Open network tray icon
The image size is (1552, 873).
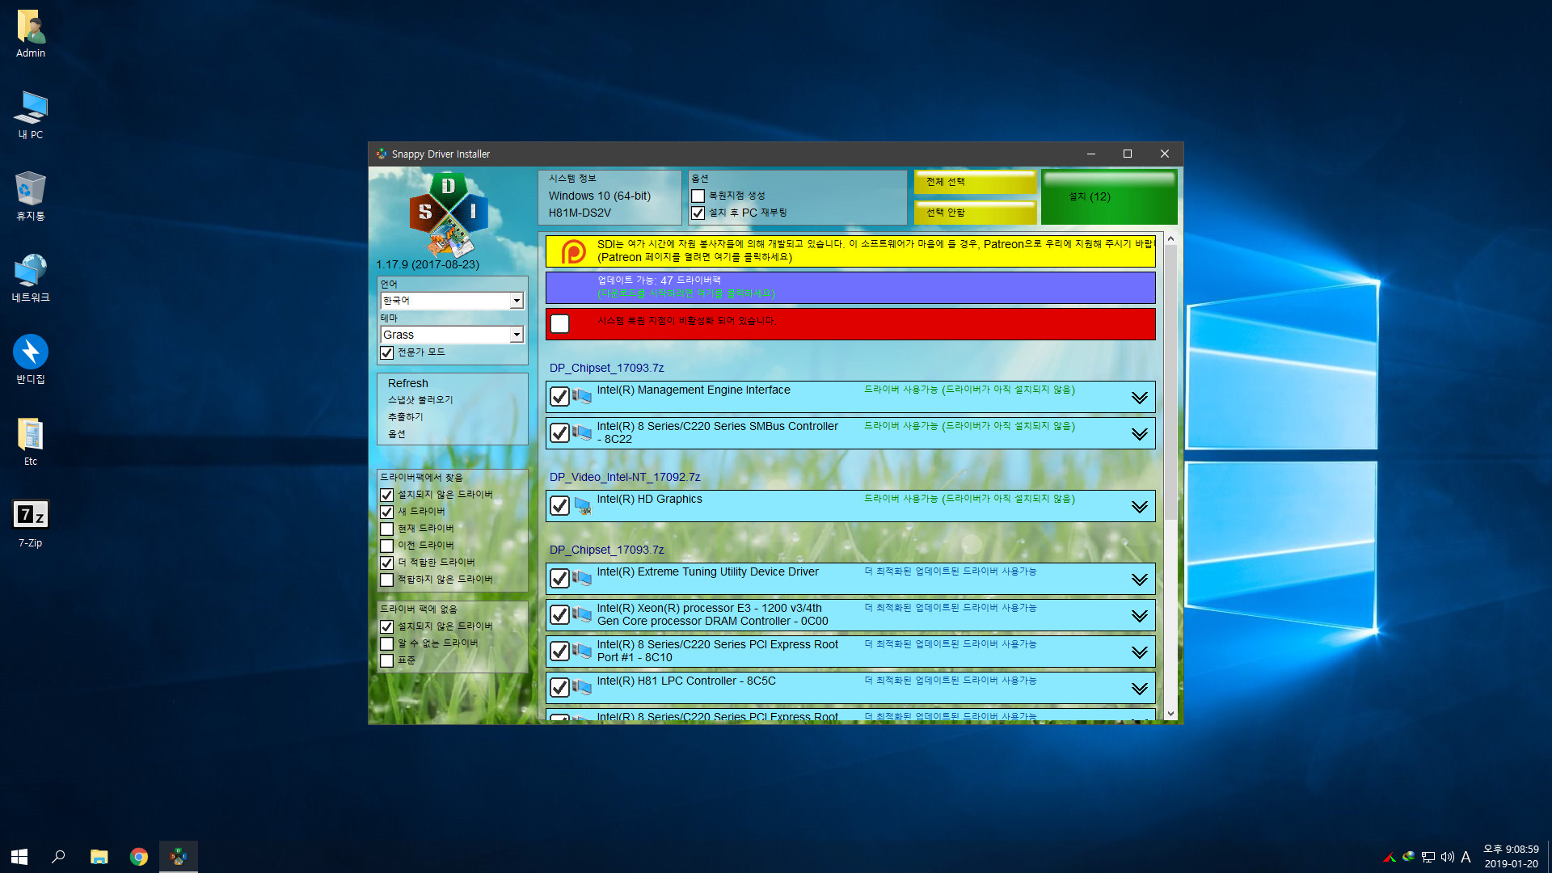click(x=1428, y=857)
